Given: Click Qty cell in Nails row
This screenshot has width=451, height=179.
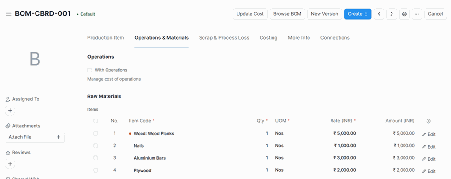Looking at the screenshot, I should point(267,146).
